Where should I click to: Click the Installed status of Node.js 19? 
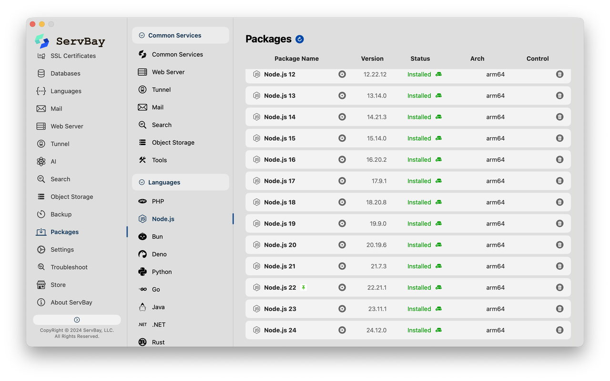pyautogui.click(x=419, y=224)
